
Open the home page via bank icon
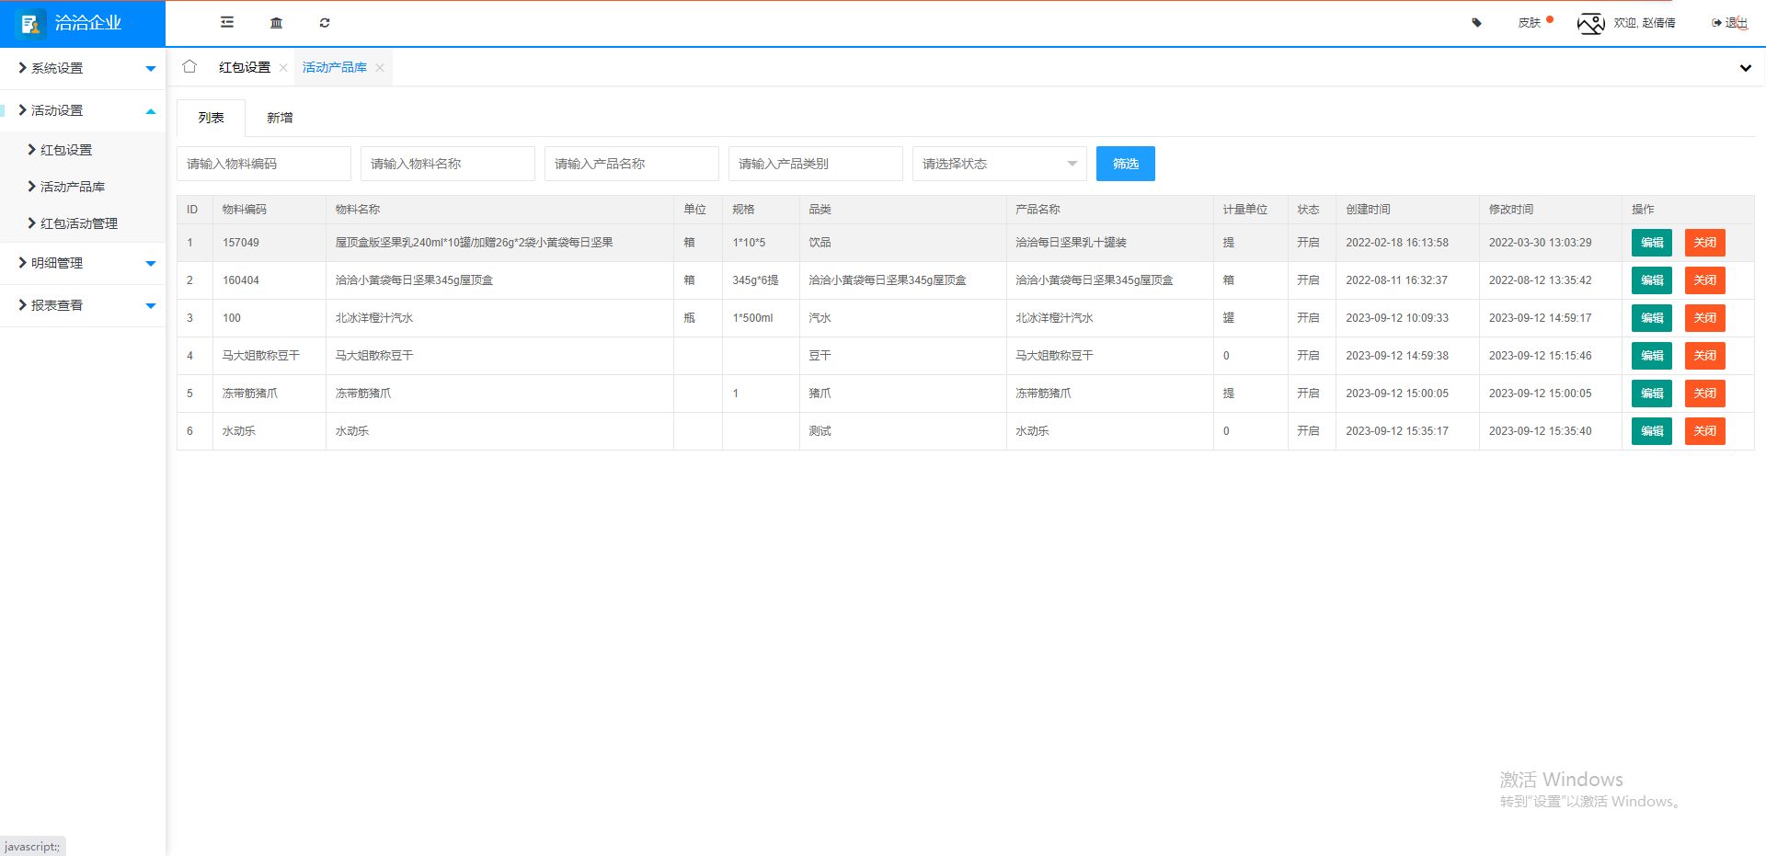coord(276,22)
